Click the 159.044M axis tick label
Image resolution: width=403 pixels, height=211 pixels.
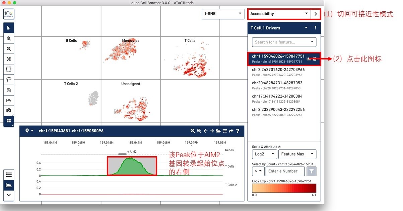click(50, 142)
